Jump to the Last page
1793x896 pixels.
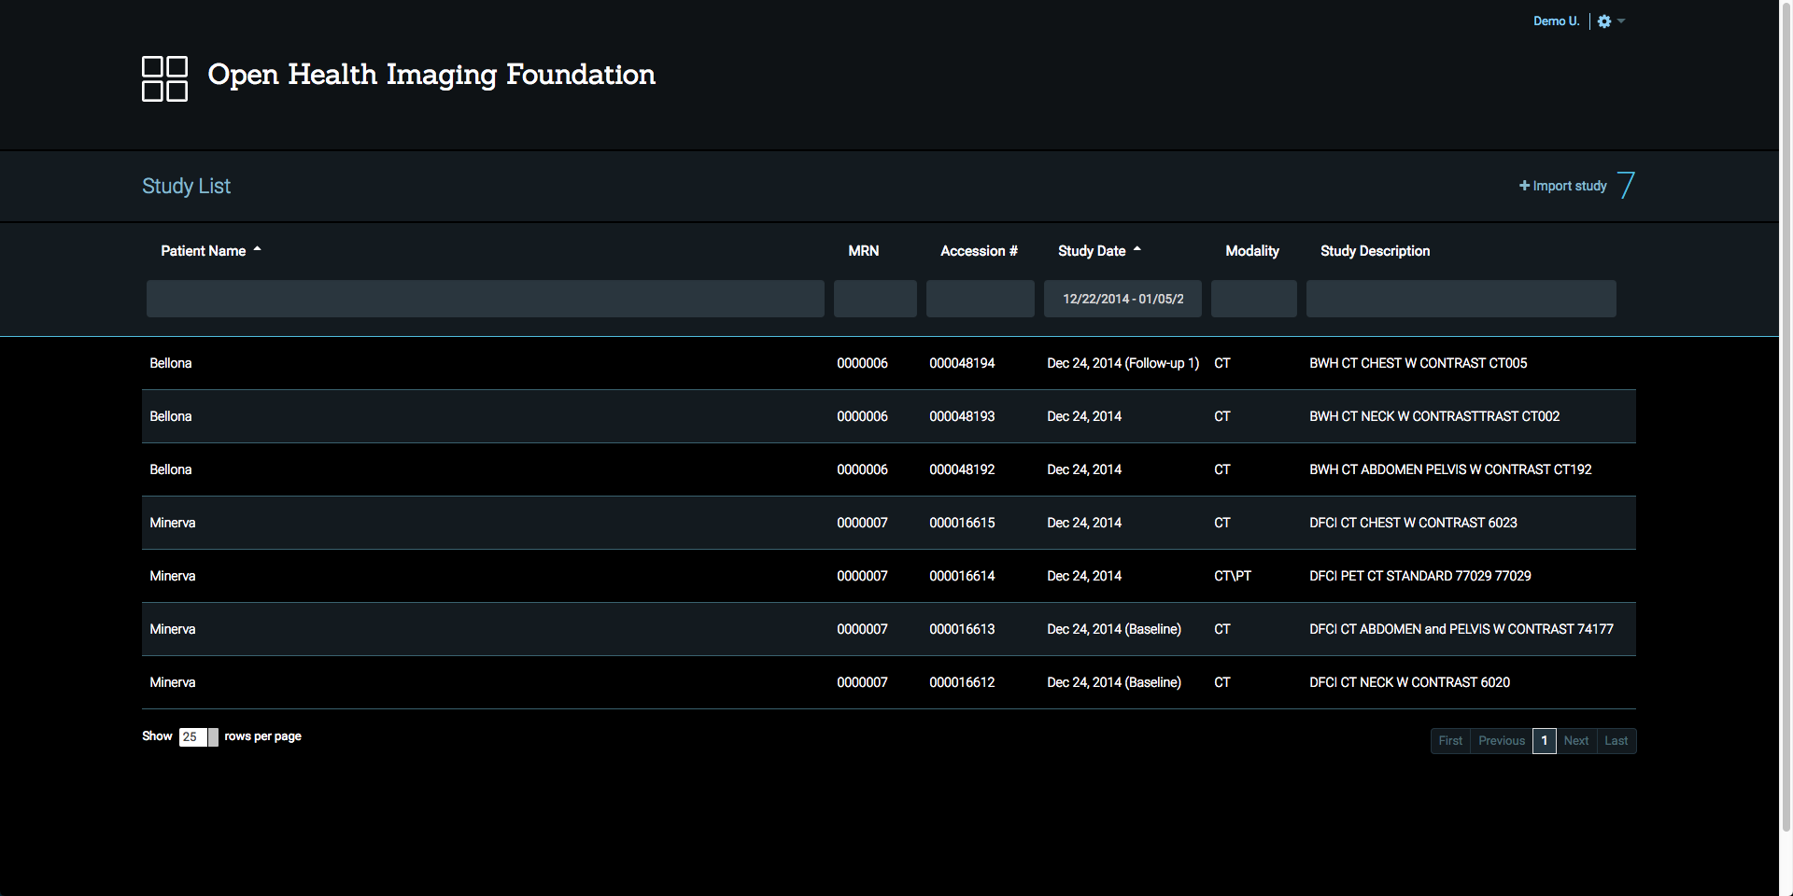(1616, 741)
